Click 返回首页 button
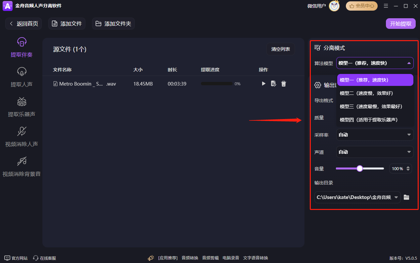Screen dimensions: 420x263 [x=23, y=24]
